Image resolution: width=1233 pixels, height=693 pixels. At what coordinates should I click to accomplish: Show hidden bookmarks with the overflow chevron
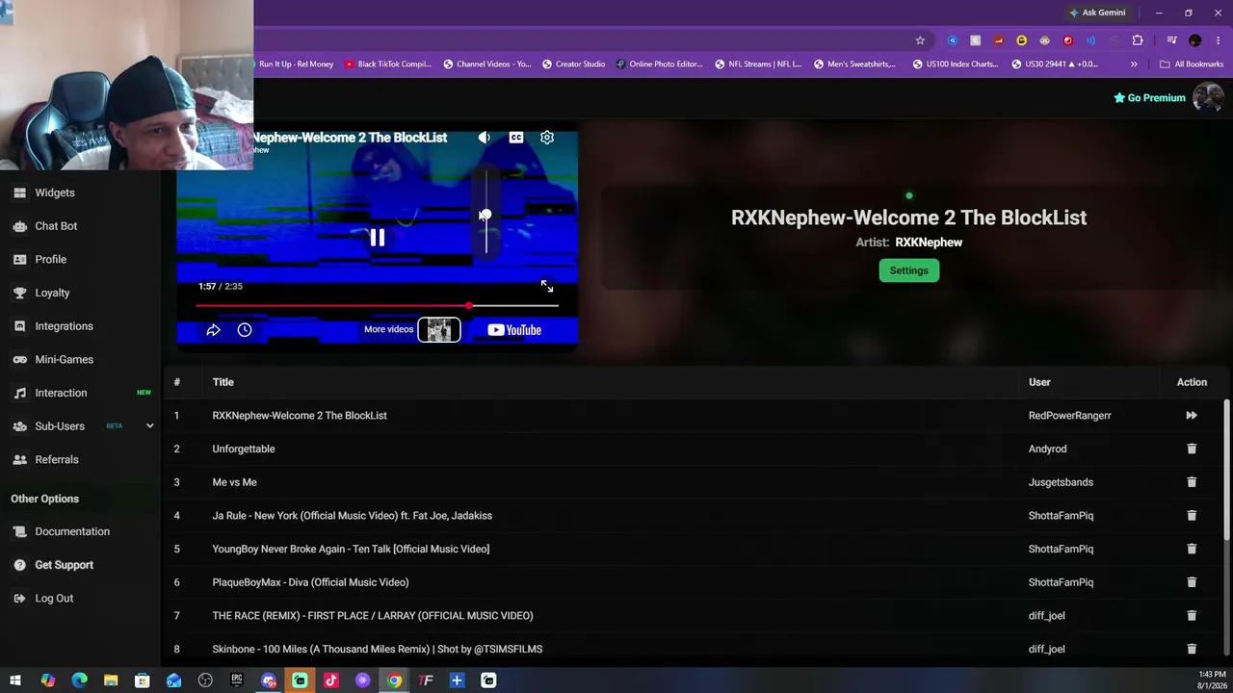click(x=1134, y=64)
